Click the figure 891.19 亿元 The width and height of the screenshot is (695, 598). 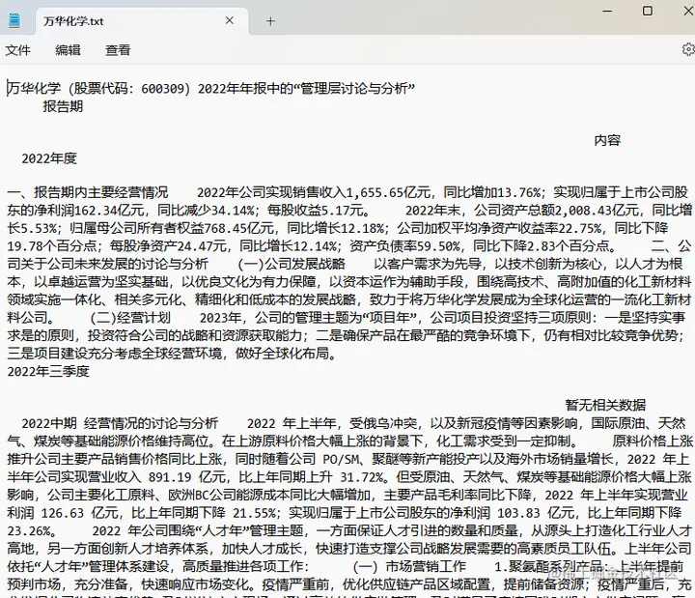point(188,477)
